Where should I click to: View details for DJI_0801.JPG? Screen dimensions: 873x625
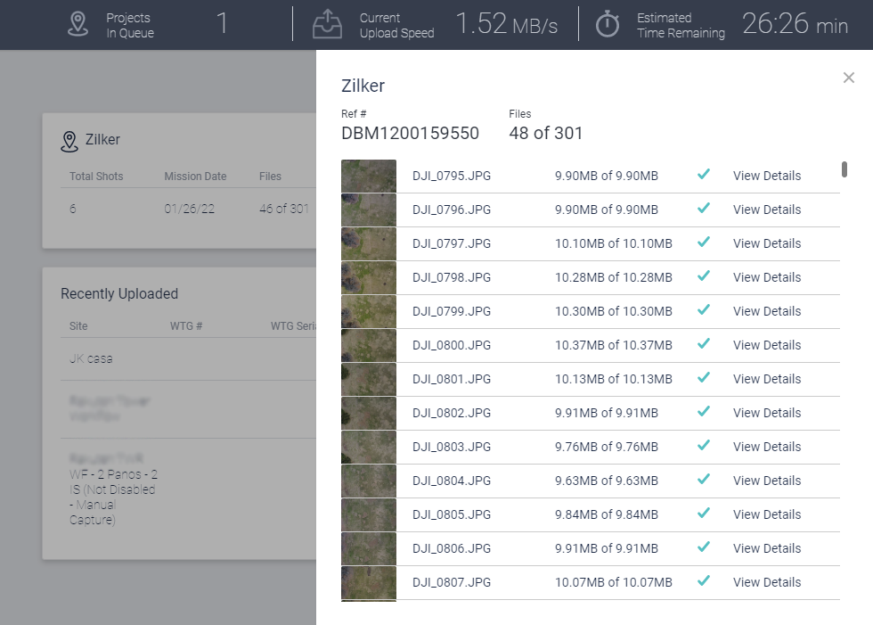(767, 379)
